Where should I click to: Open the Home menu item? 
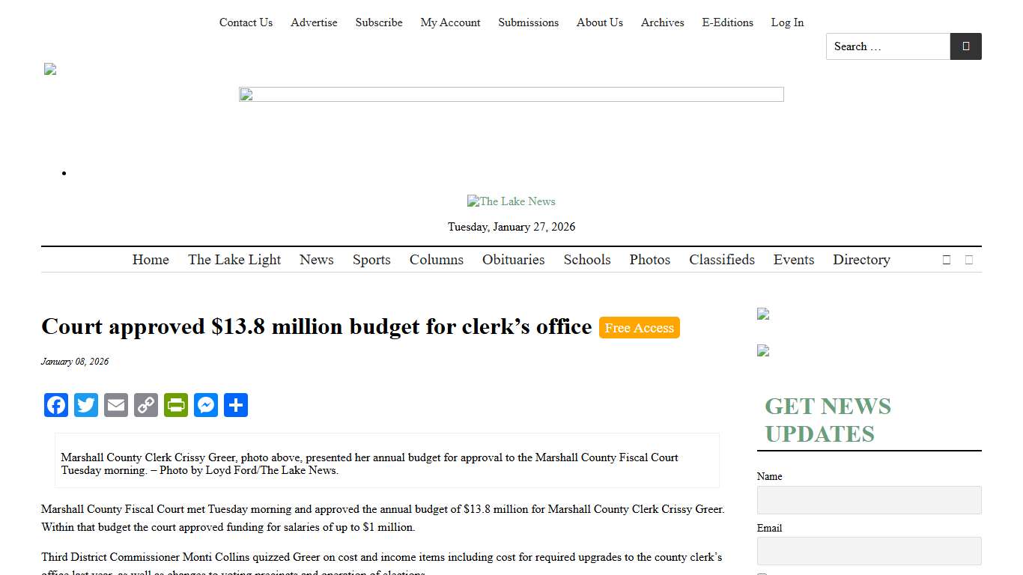[151, 259]
